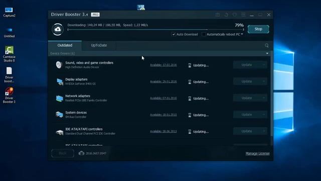Open Update dropdown arrow for Display adapters row
This screenshot has width=321, height=181.
pos(264,81)
